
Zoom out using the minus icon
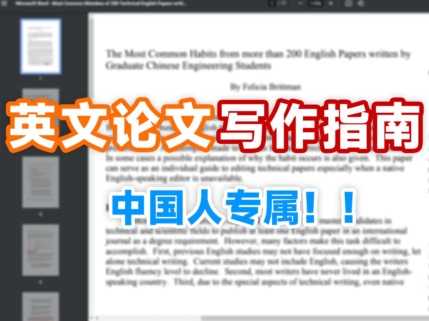click(300, 4)
